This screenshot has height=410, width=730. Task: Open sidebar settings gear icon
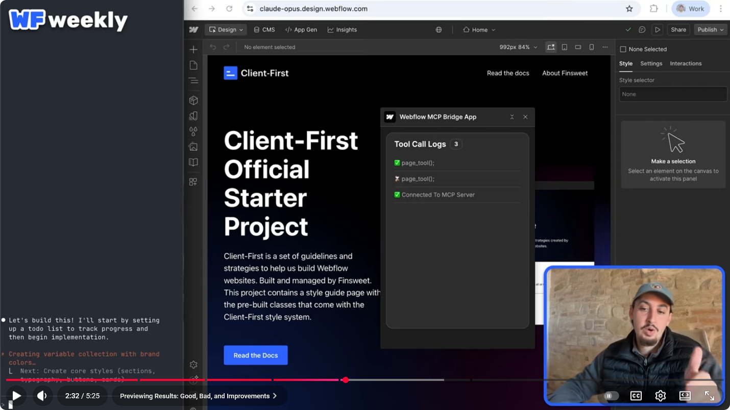point(193,365)
